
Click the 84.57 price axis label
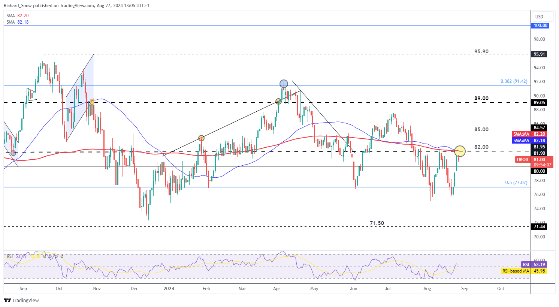point(540,128)
